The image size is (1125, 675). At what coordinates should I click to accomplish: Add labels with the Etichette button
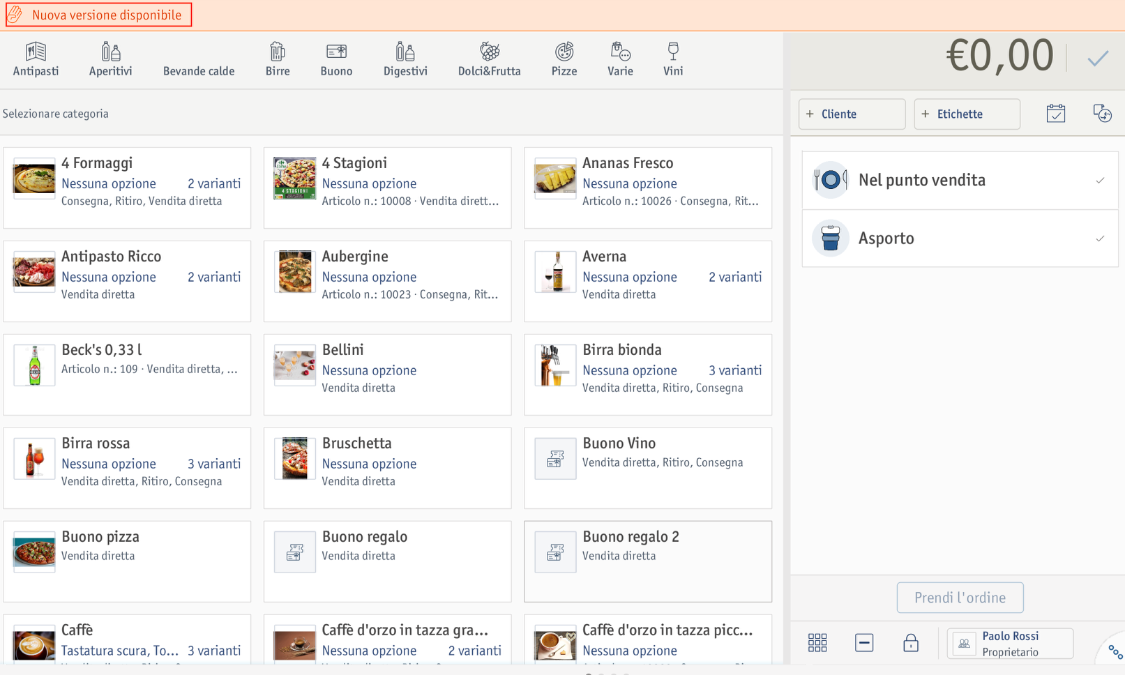(967, 114)
